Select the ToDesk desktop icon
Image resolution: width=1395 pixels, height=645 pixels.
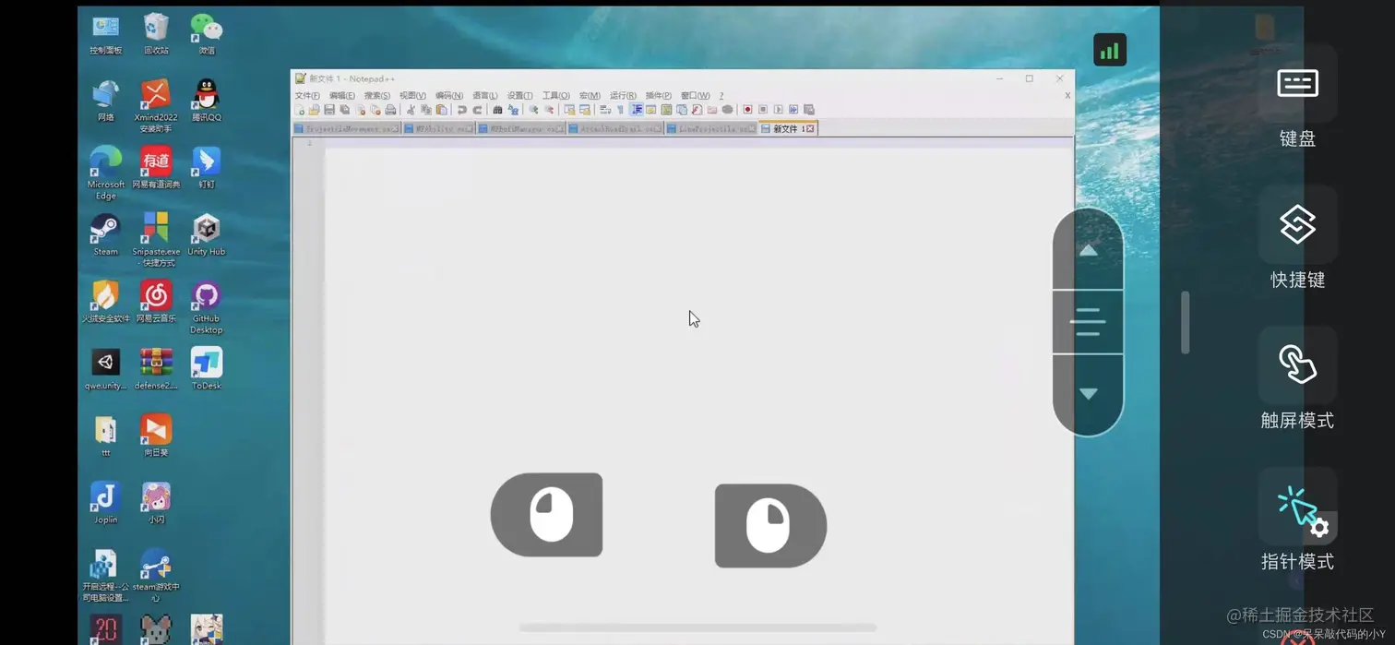click(207, 369)
